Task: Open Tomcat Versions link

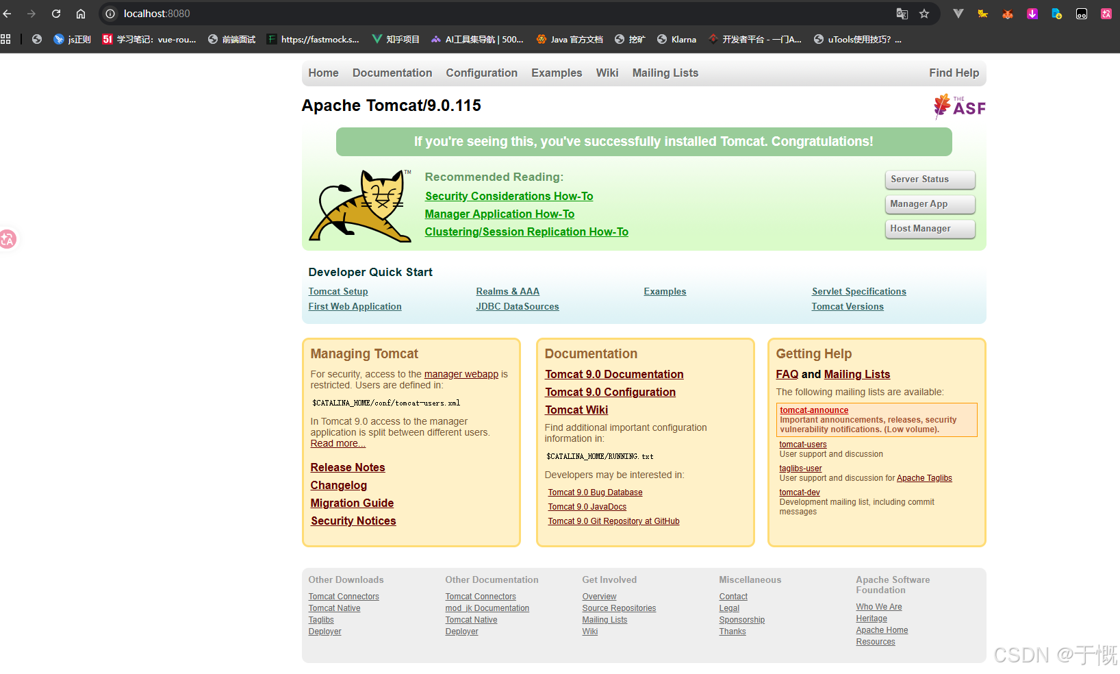Action: [x=848, y=306]
